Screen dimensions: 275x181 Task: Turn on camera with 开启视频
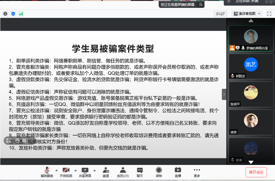pyautogui.click(x=66, y=172)
